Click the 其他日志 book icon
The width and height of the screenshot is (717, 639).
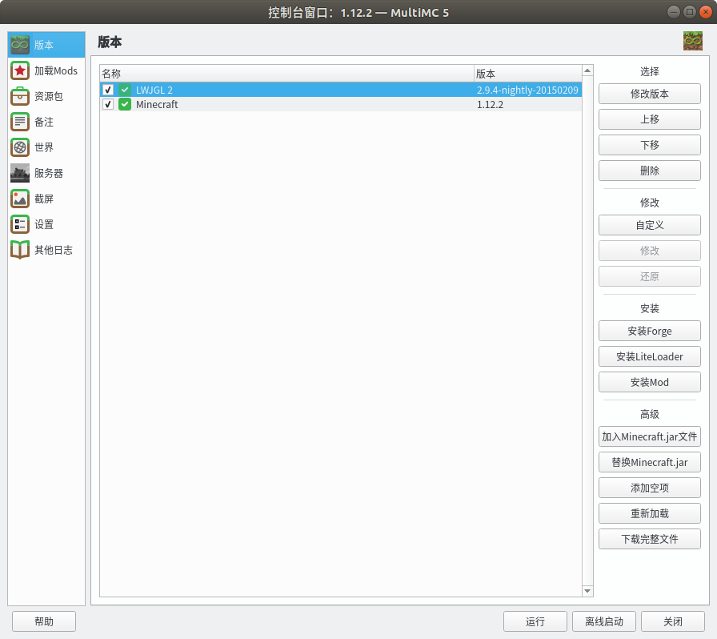pos(20,250)
